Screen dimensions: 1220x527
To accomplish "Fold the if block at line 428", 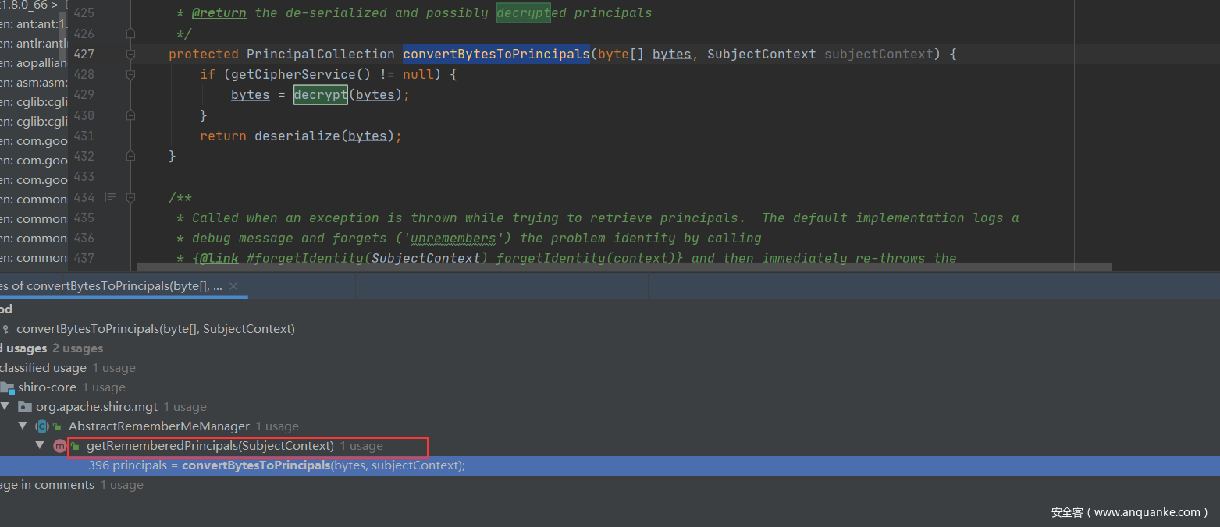I will click(130, 75).
